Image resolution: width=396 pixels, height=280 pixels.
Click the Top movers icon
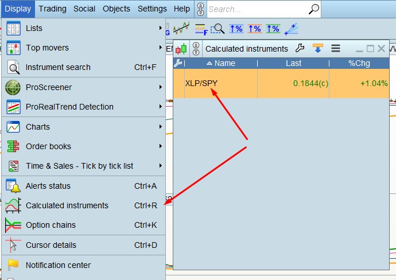[13, 48]
